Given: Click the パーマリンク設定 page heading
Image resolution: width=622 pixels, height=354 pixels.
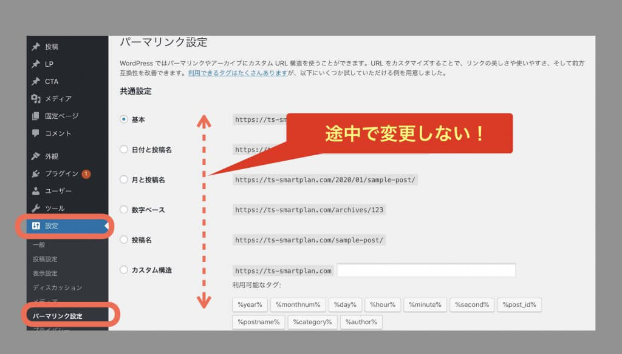Looking at the screenshot, I should [x=163, y=42].
